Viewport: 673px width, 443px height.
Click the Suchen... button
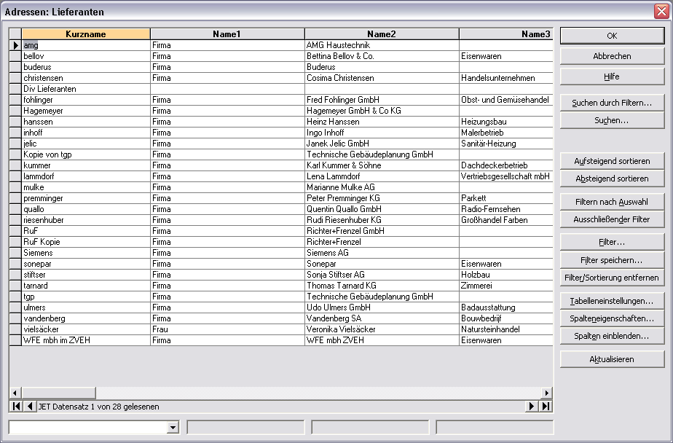612,120
